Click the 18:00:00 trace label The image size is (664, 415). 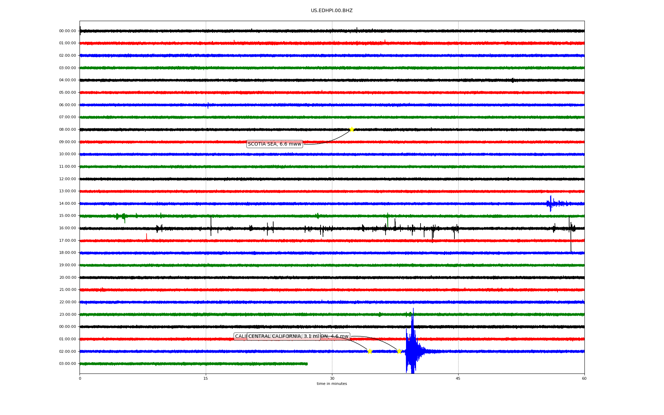[67, 253]
